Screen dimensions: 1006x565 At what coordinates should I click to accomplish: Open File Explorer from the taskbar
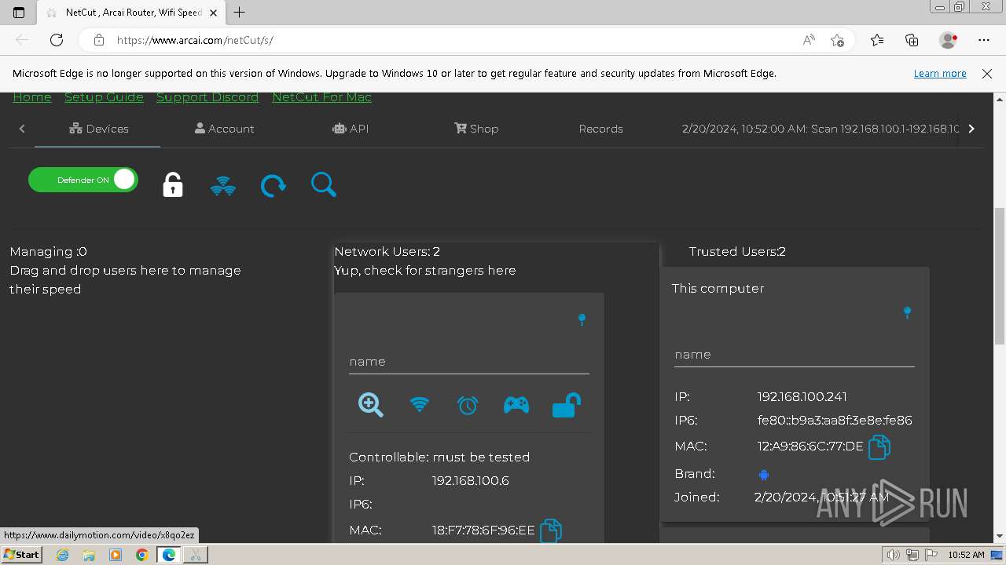tap(89, 554)
